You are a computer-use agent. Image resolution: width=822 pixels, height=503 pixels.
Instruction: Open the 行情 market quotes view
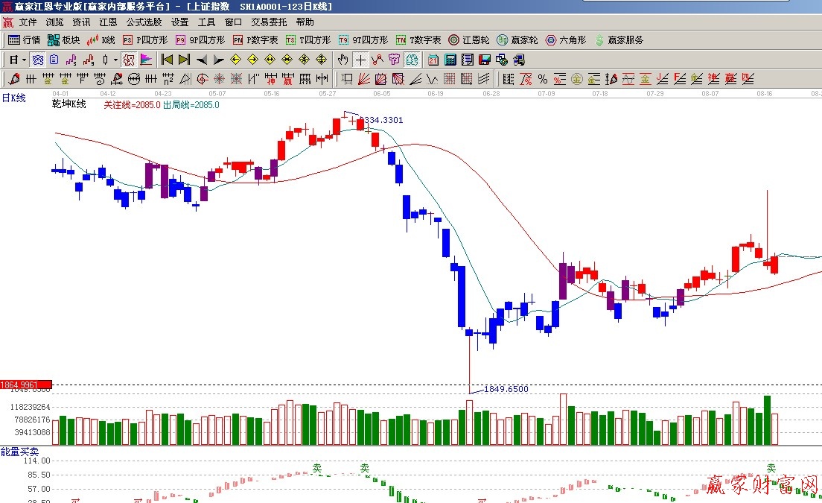coord(24,40)
